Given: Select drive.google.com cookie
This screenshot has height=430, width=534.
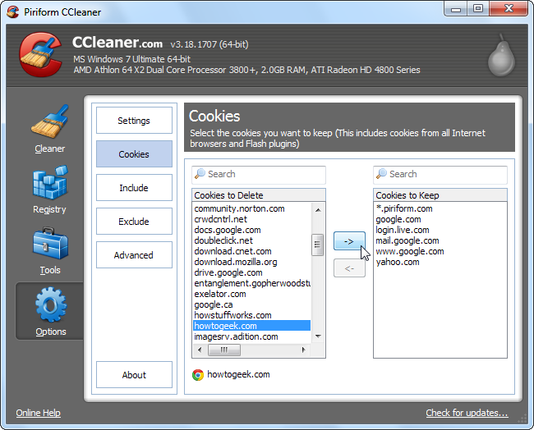Looking at the screenshot, I should (x=252, y=272).
